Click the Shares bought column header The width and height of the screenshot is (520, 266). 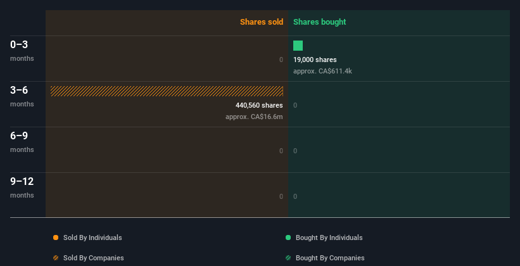tap(319, 22)
